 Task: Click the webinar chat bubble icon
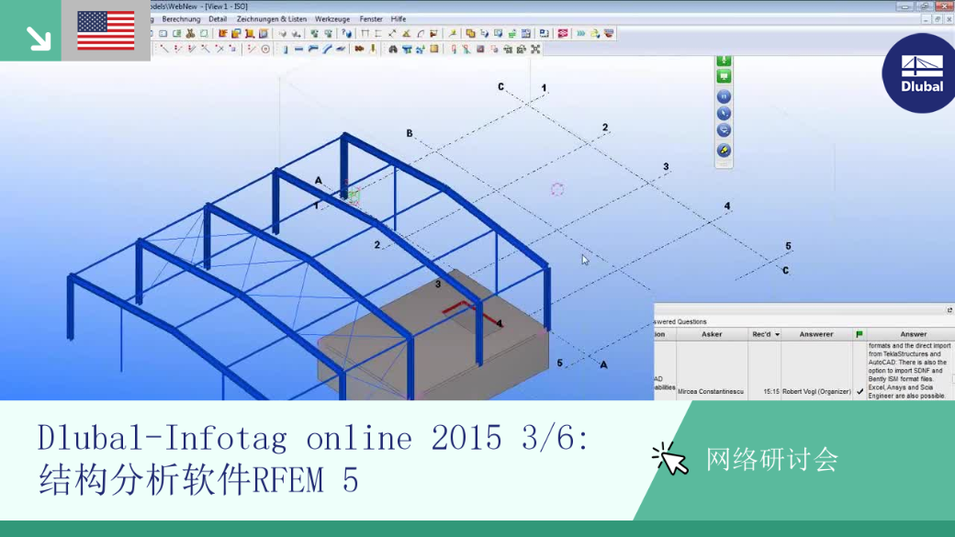[724, 130]
